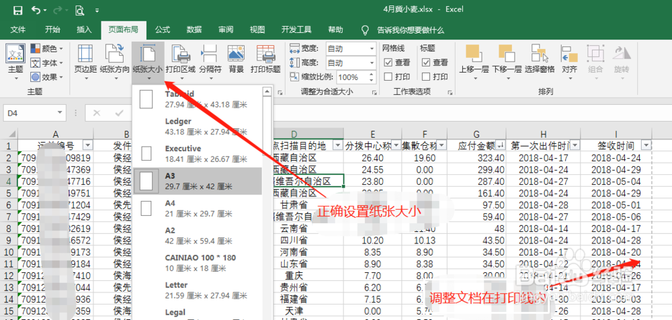Open Print Preview quick access icon
This screenshot has width=672, height=320.
tap(79, 9)
